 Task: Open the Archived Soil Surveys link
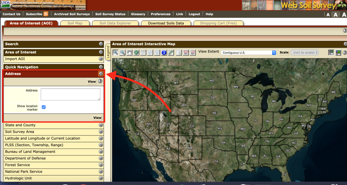pyautogui.click(x=72, y=14)
